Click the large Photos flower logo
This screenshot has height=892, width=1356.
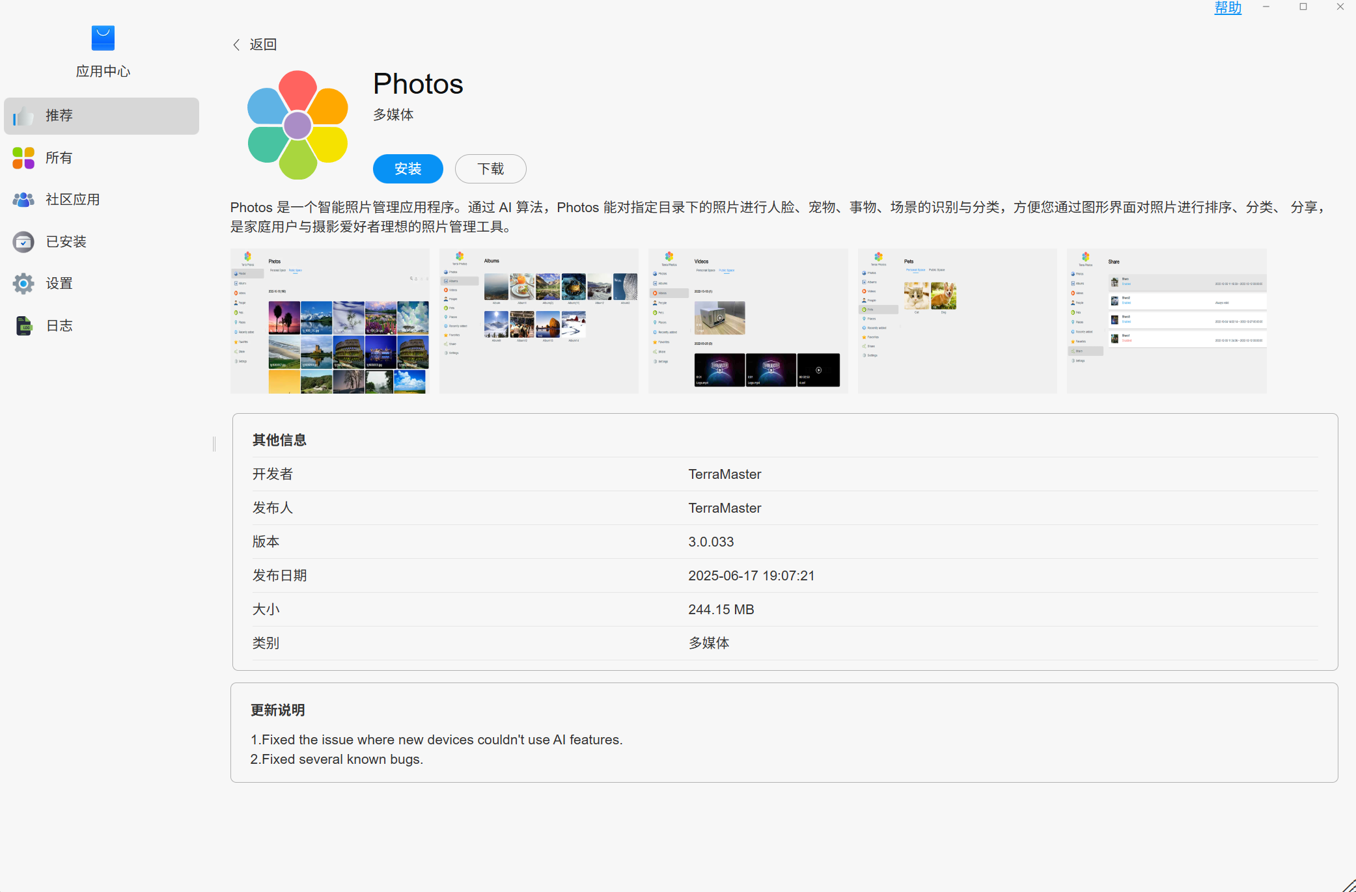tap(297, 125)
